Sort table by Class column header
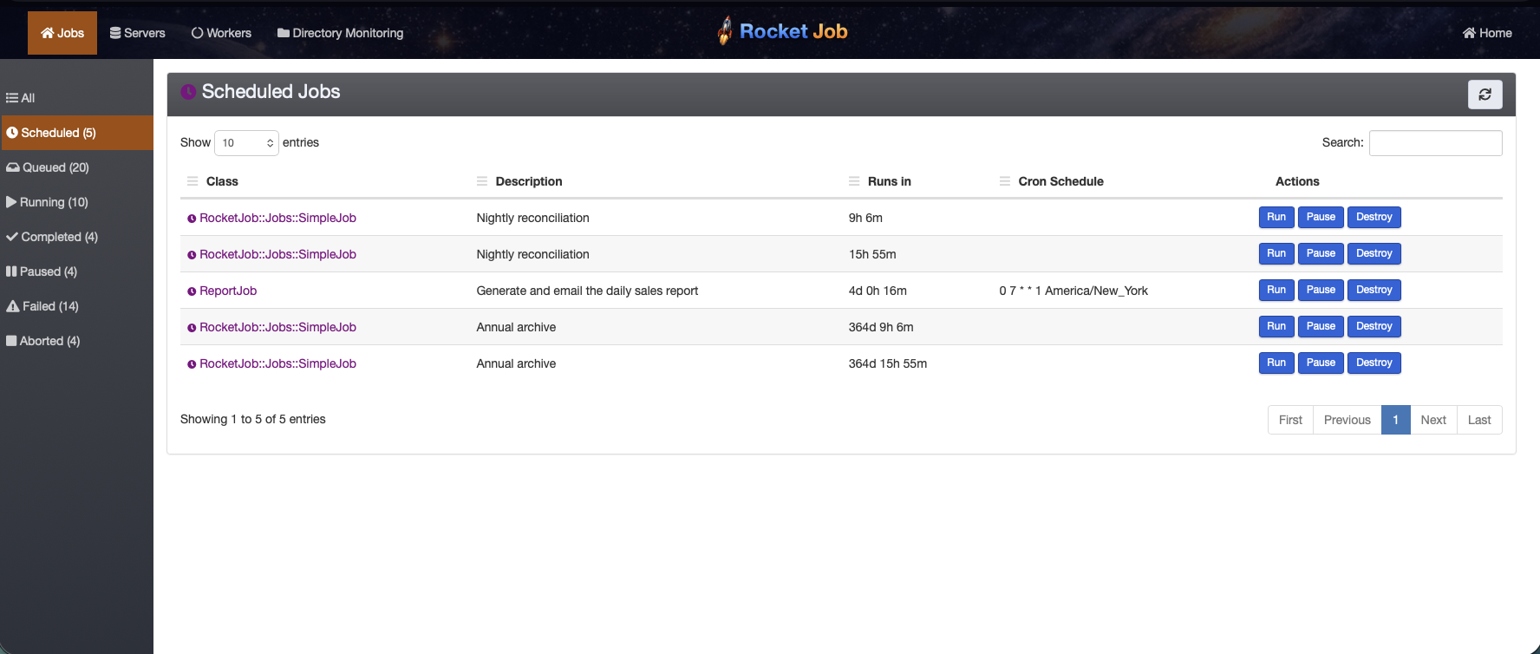This screenshot has width=1540, height=654. [x=222, y=181]
